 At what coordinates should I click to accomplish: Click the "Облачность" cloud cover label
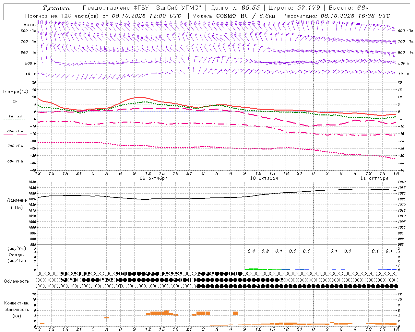17,281
